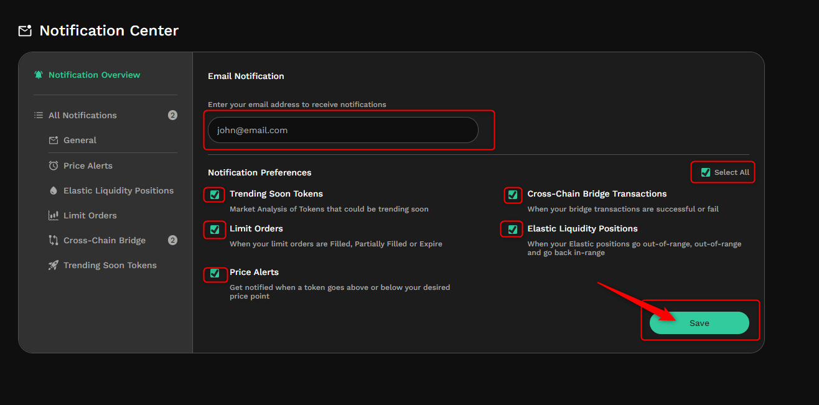Click the Select All label text
This screenshot has height=405, width=819.
click(732, 172)
